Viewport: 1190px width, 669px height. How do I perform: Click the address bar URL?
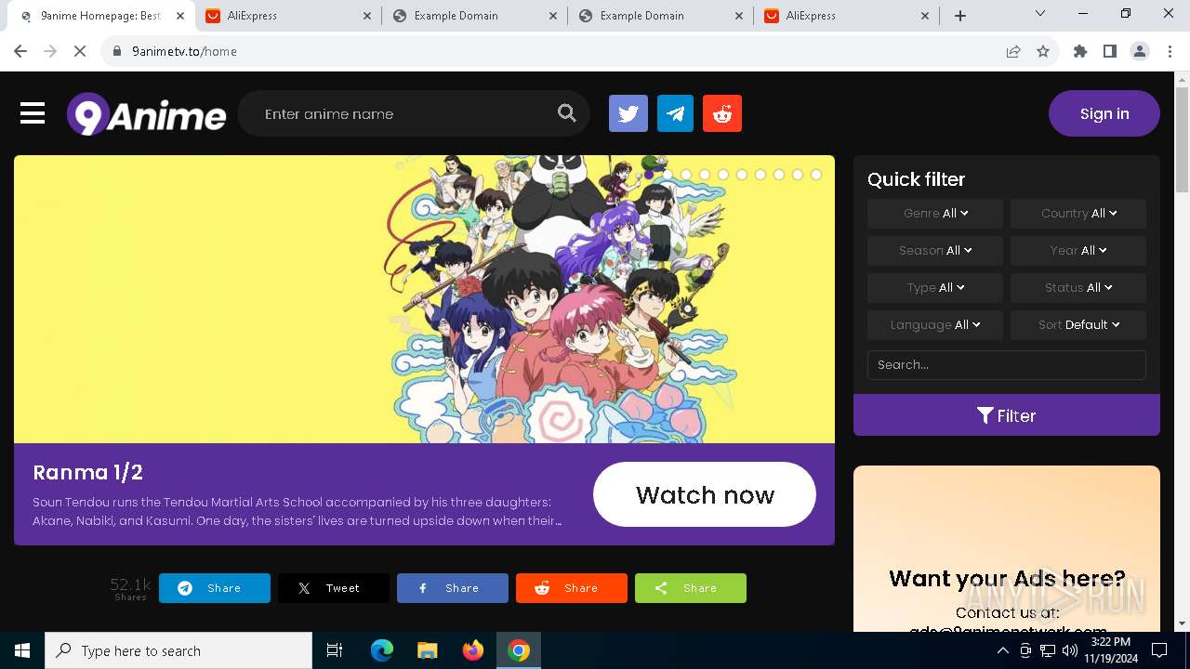tap(184, 51)
